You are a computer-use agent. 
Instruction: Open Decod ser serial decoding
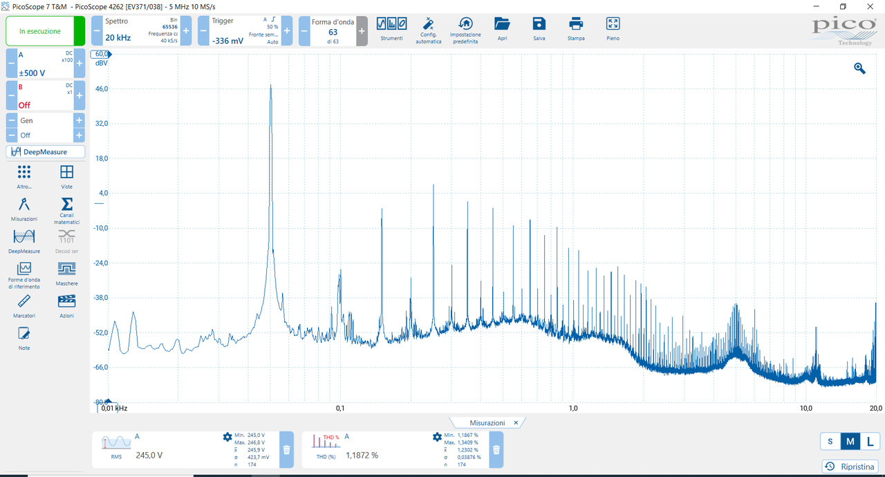tap(66, 242)
